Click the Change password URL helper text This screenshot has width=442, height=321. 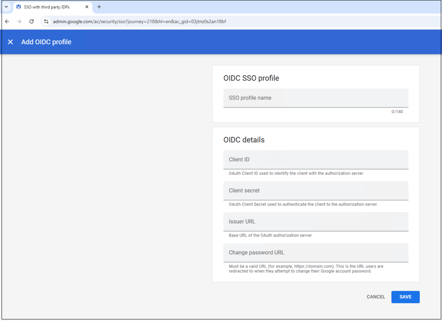coord(306,269)
